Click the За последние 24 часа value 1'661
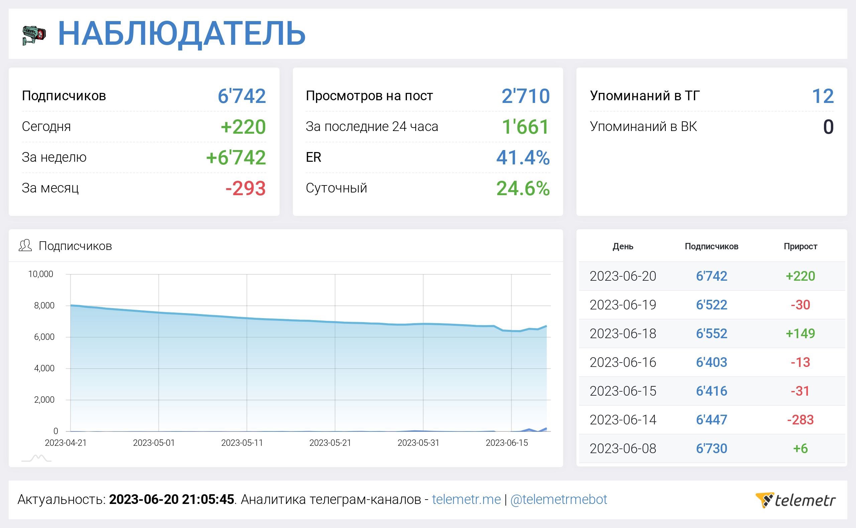 pos(526,127)
